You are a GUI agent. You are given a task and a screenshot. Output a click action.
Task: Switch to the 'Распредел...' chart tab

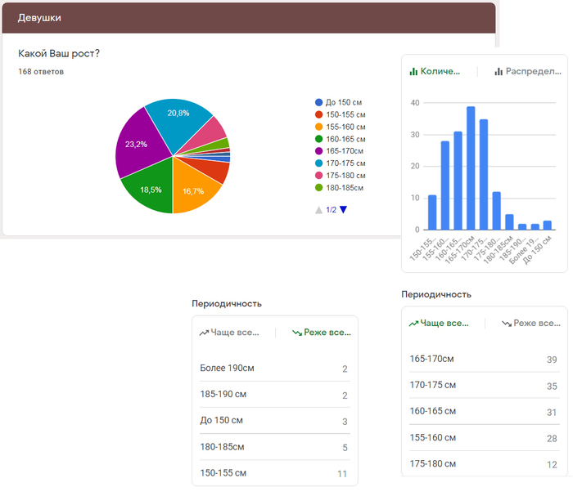(528, 71)
